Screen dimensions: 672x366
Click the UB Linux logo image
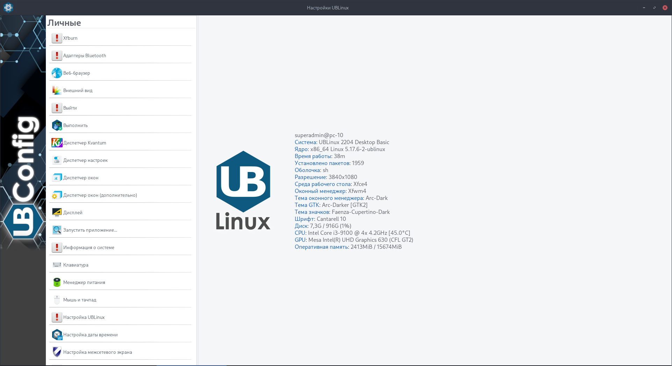point(243,191)
